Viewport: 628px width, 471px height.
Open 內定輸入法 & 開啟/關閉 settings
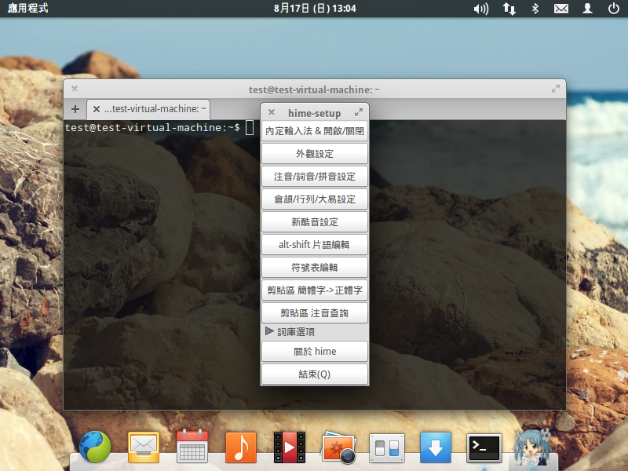(x=315, y=131)
